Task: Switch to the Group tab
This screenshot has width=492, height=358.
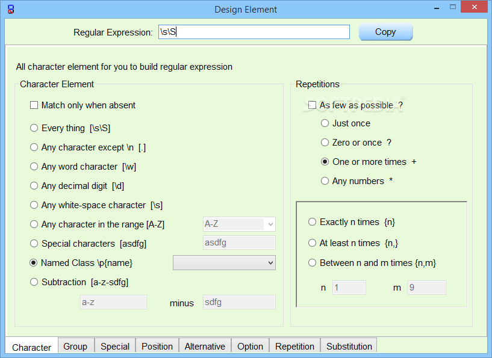Action: 75,346
